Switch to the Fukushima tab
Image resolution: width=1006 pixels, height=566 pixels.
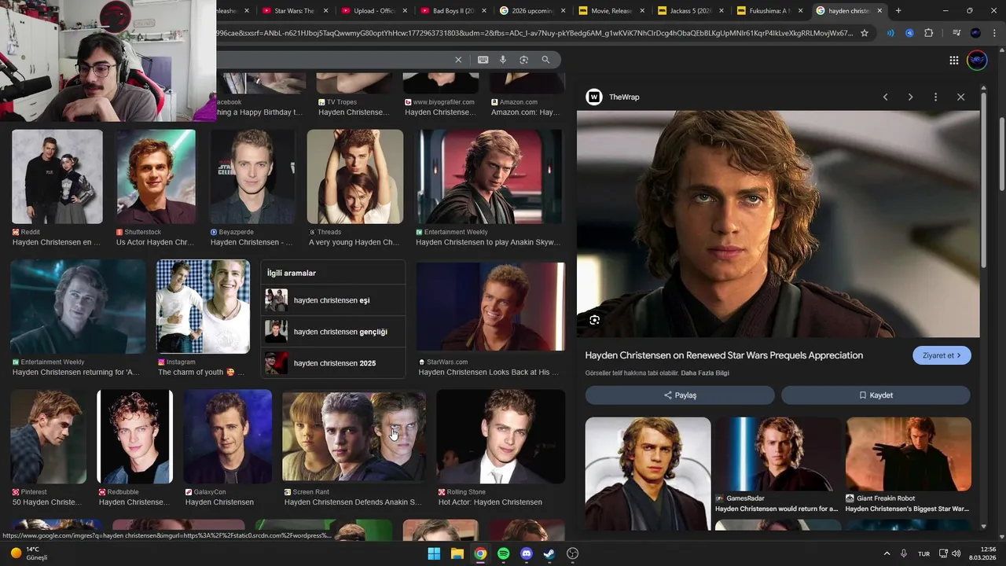pyautogui.click(x=769, y=11)
